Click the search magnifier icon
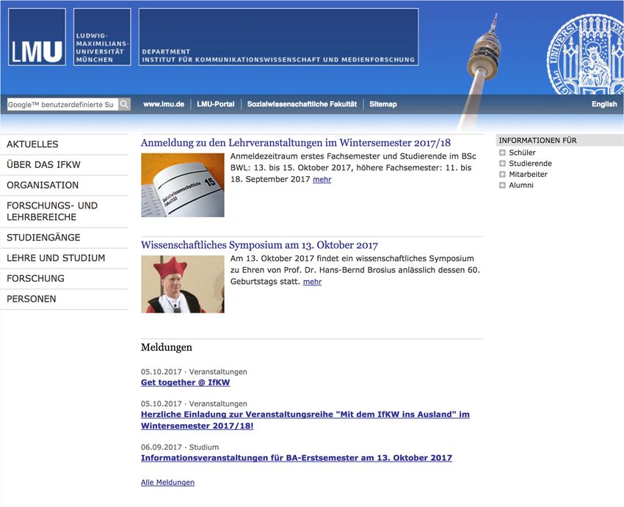 pyautogui.click(x=124, y=104)
